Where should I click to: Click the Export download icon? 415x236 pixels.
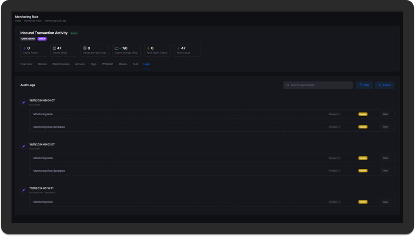(x=380, y=85)
